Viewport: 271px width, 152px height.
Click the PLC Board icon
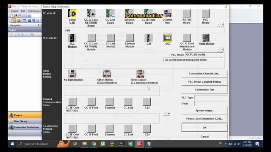tap(206, 14)
